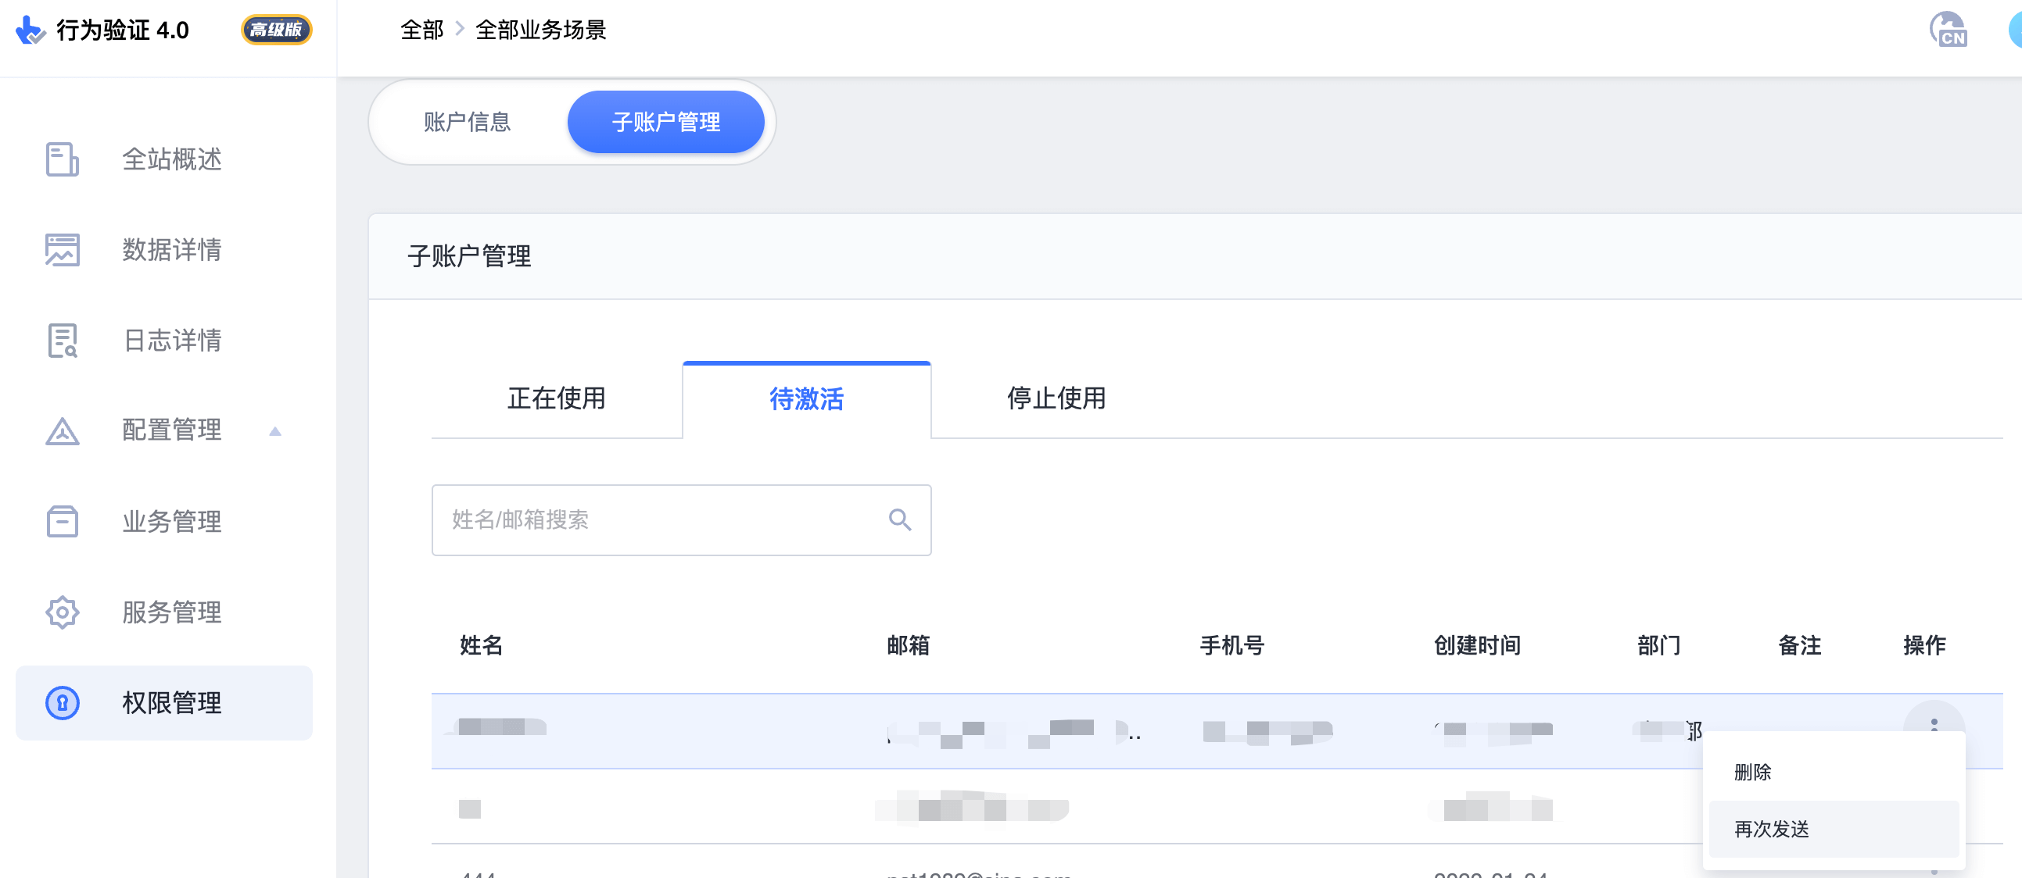
Task: Click the 权限管理 lock icon
Action: (62, 703)
